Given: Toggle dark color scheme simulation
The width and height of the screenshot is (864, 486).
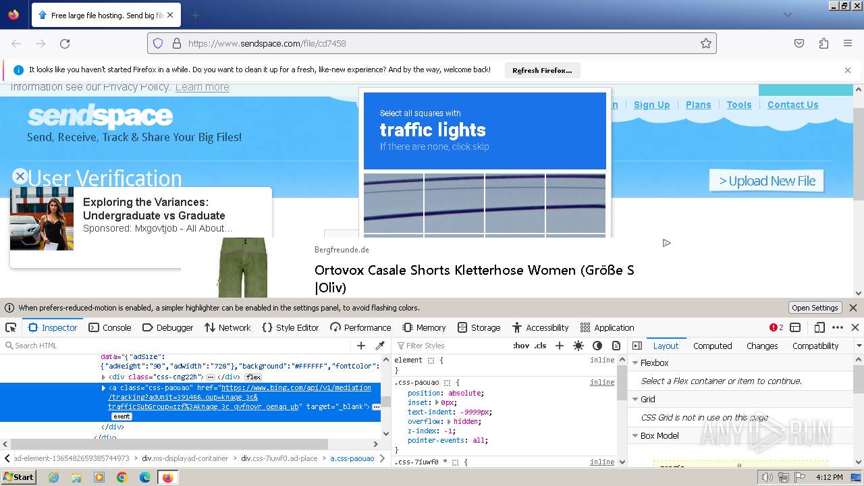Looking at the screenshot, I should [597, 346].
